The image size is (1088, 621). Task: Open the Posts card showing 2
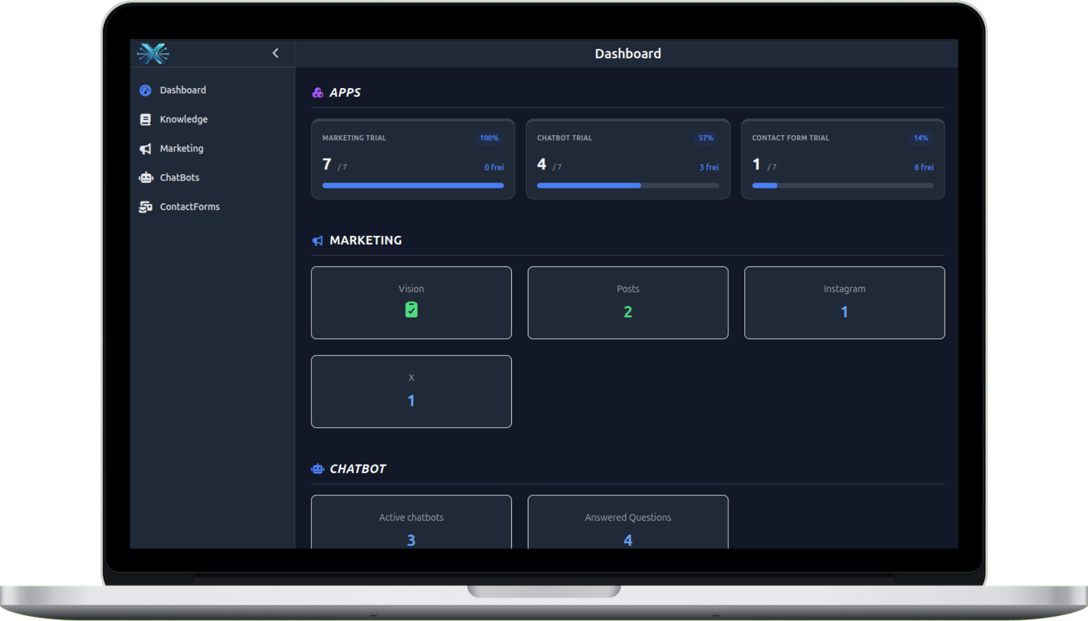[627, 302]
